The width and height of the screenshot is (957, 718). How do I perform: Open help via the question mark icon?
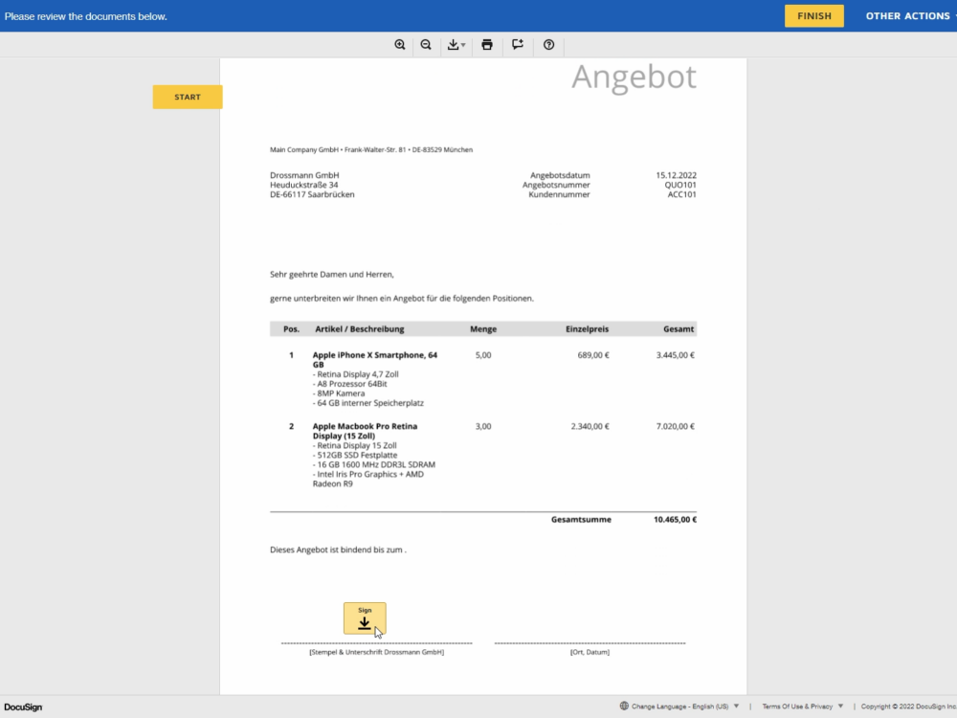pos(548,45)
